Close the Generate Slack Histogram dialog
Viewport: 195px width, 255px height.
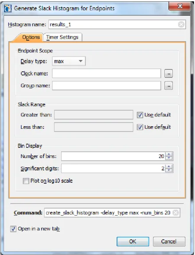(x=179, y=7)
